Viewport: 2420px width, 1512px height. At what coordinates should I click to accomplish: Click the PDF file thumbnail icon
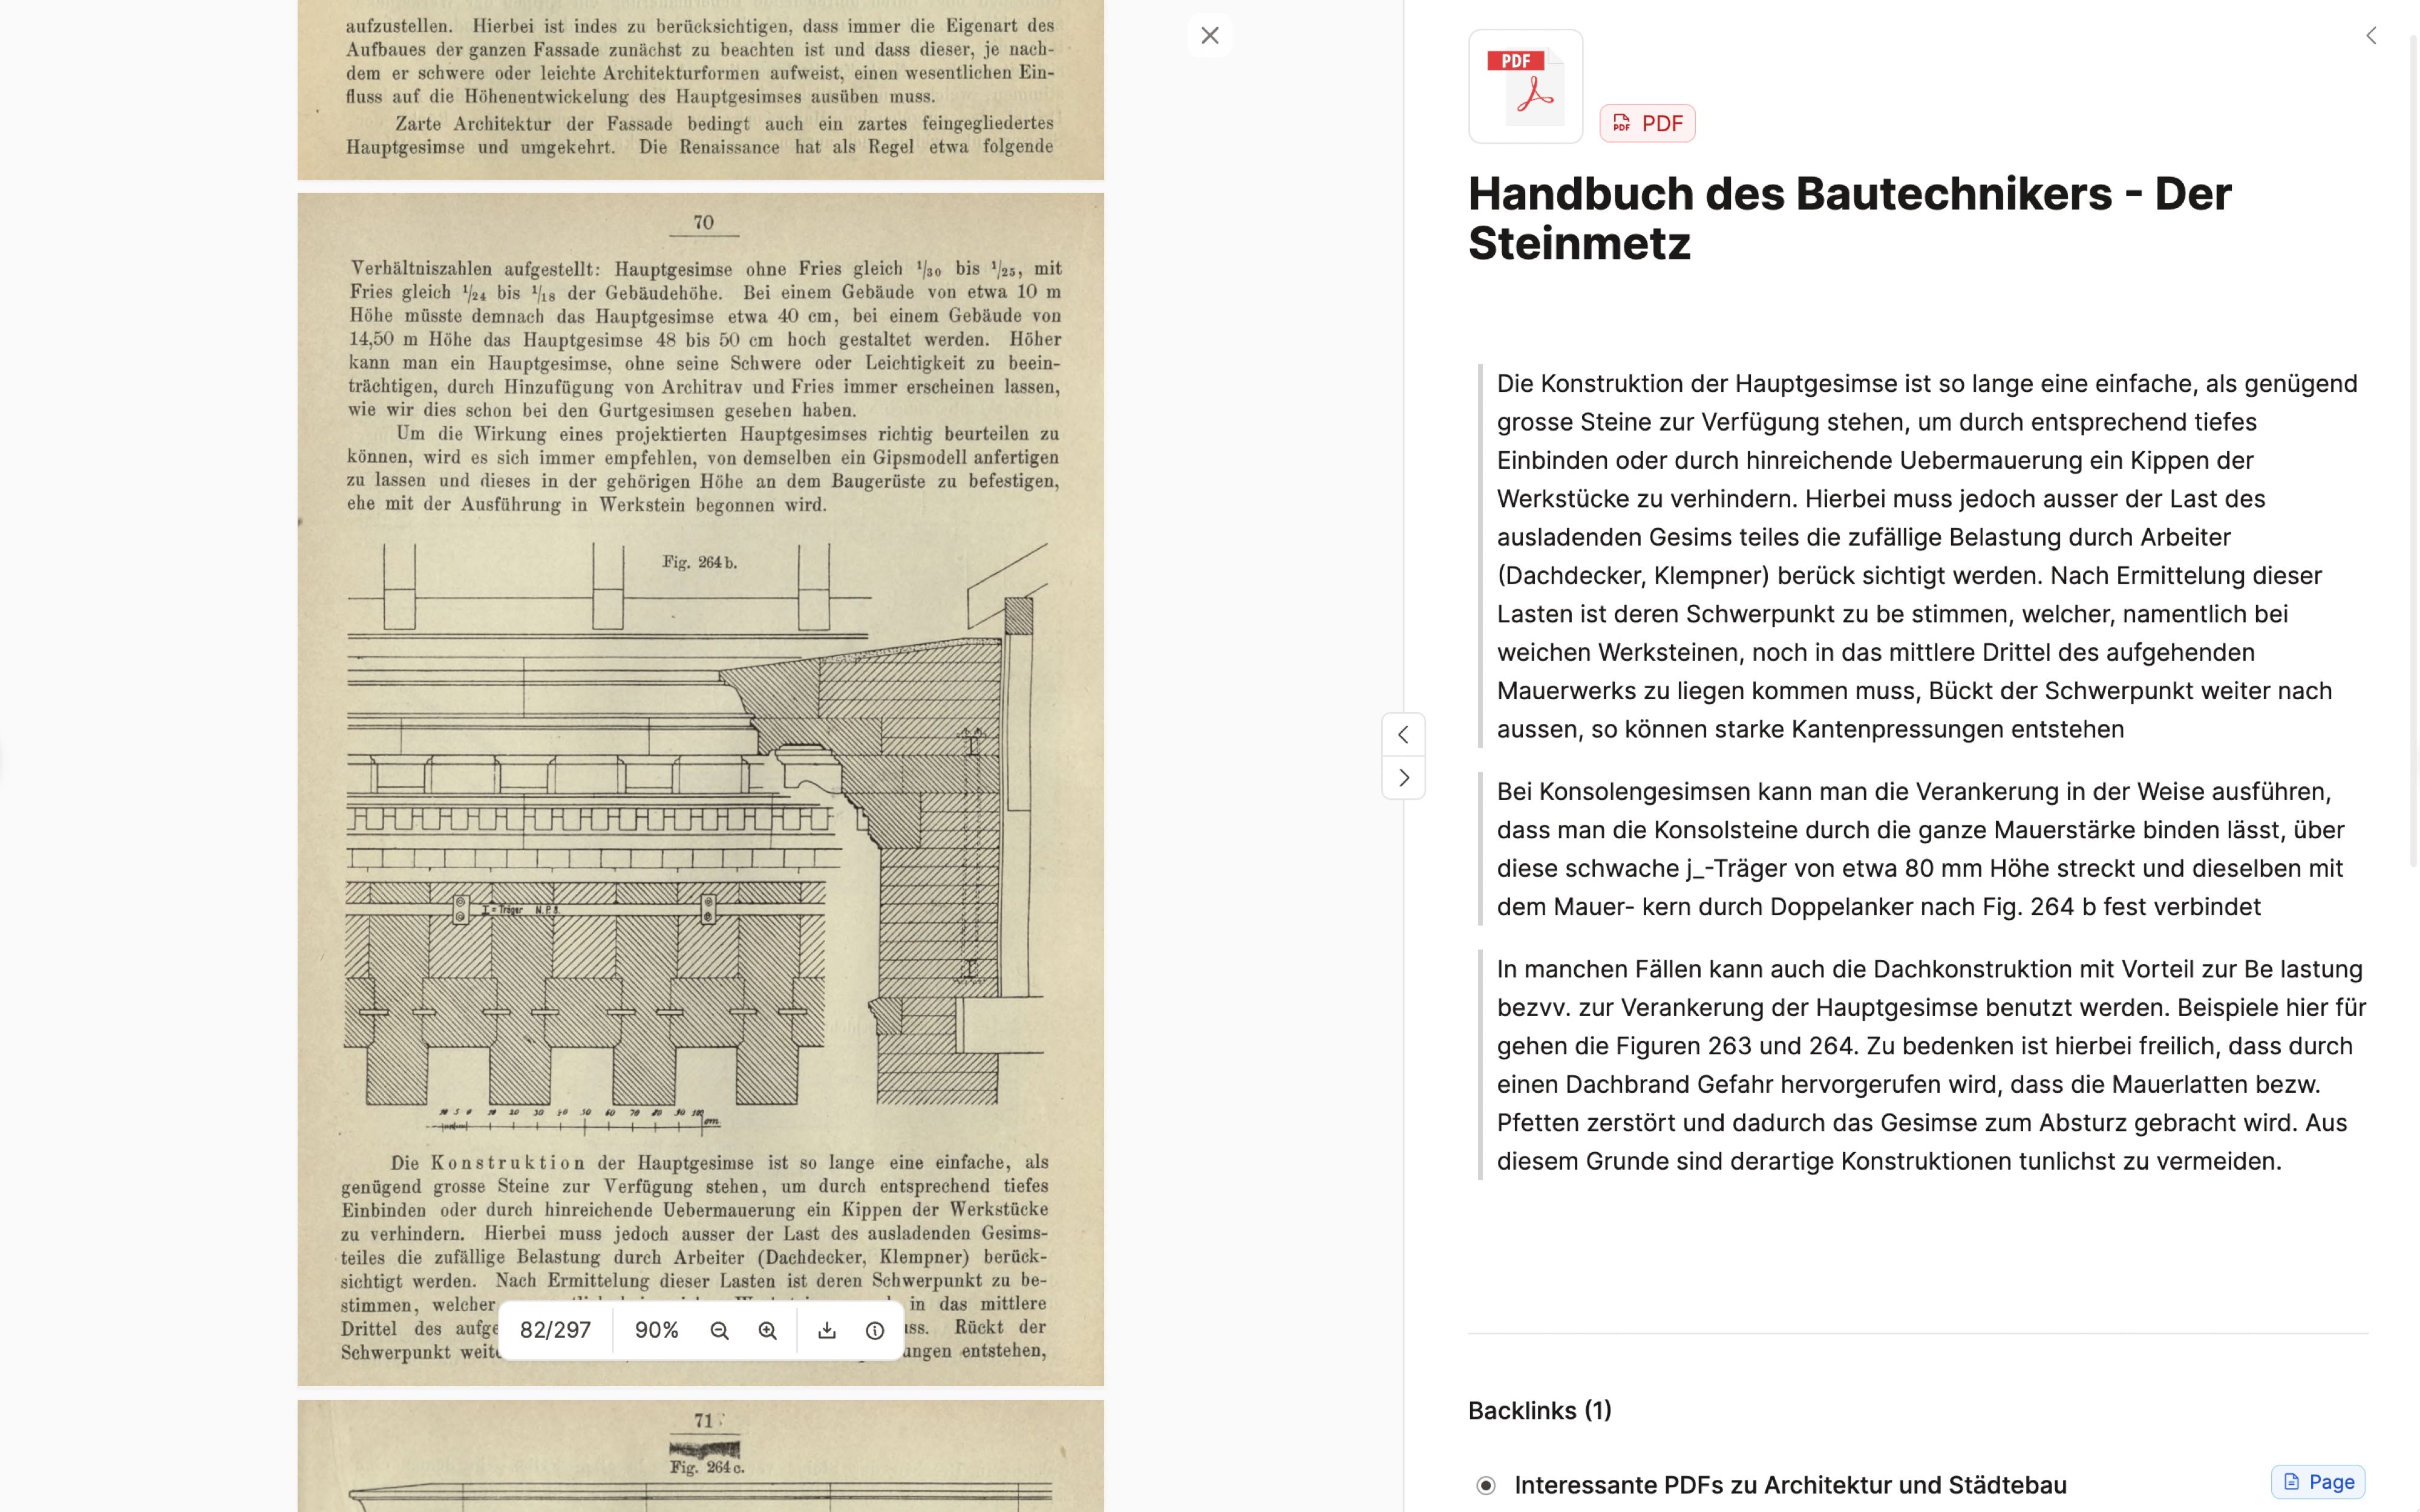point(1525,86)
